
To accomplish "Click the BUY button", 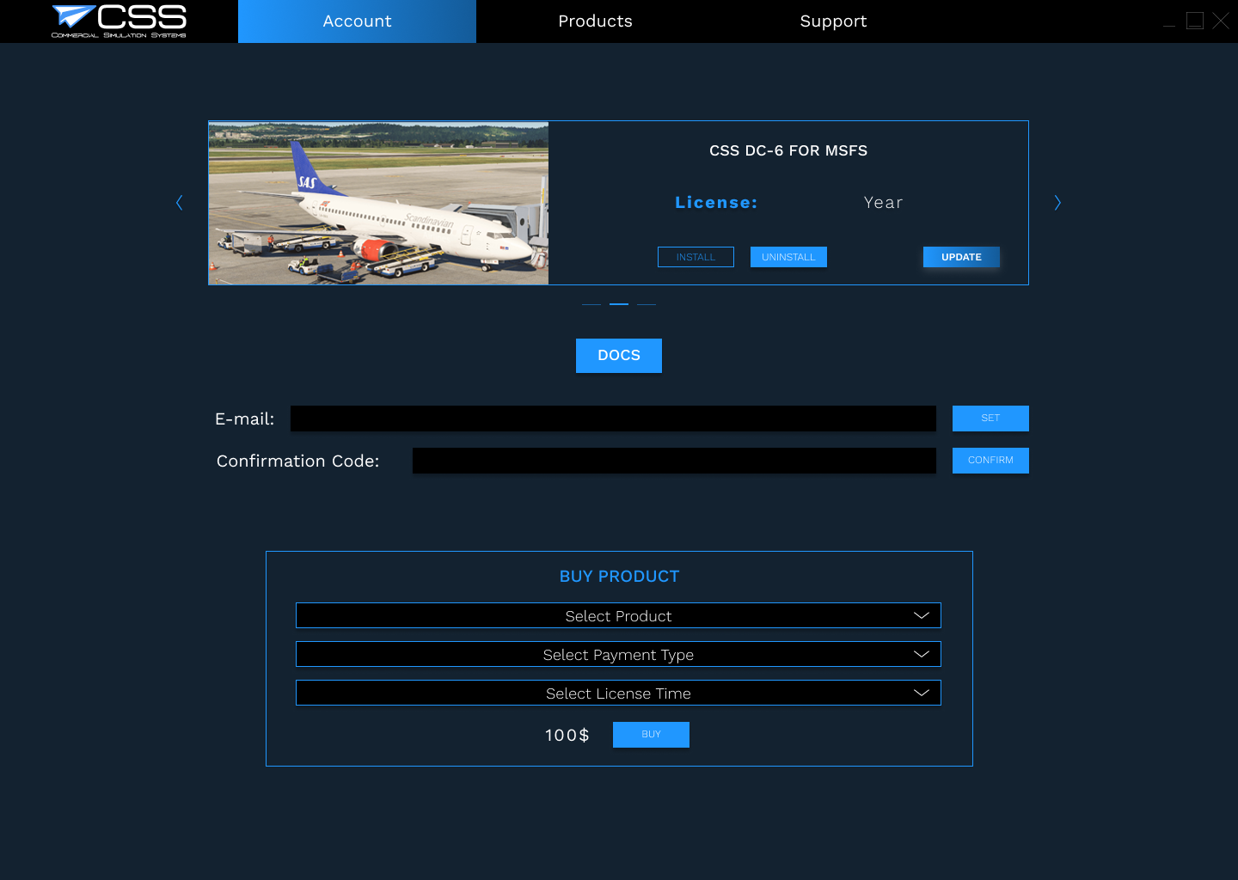I will 651,735.
